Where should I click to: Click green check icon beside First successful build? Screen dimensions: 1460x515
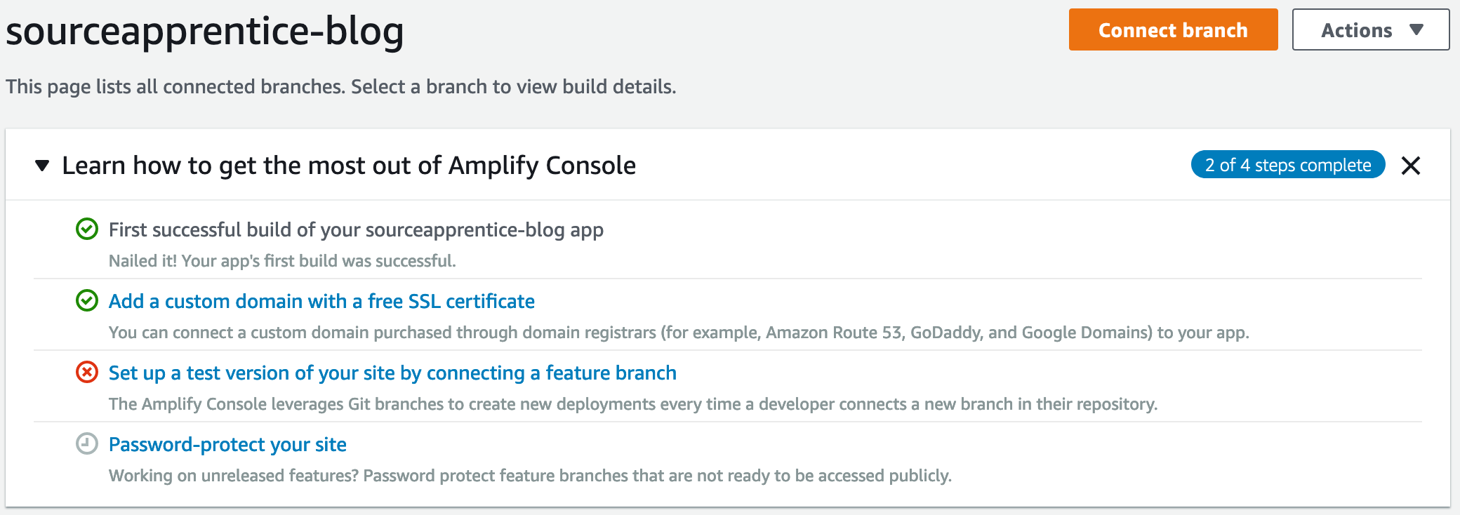[87, 229]
